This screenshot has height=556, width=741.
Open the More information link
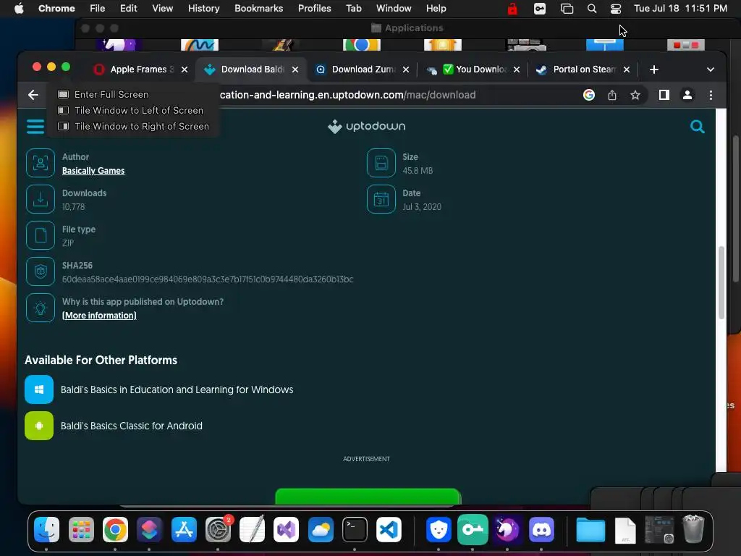point(99,316)
